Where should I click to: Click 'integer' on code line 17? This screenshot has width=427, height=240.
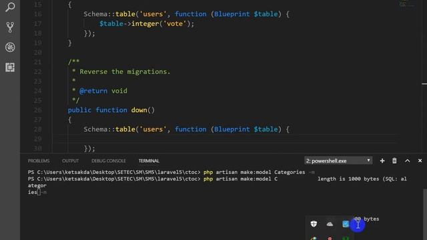pyautogui.click(x=145, y=24)
